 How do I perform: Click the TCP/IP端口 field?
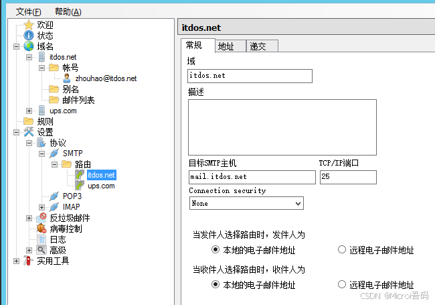pyautogui.click(x=348, y=177)
